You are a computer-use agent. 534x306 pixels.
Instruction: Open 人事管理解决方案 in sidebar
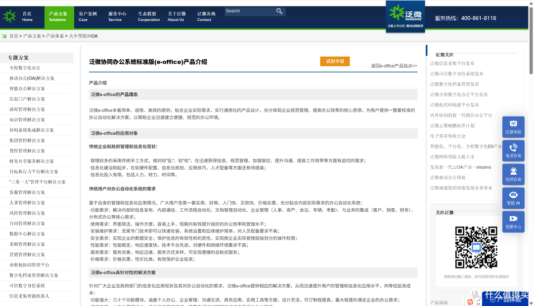(x=27, y=203)
